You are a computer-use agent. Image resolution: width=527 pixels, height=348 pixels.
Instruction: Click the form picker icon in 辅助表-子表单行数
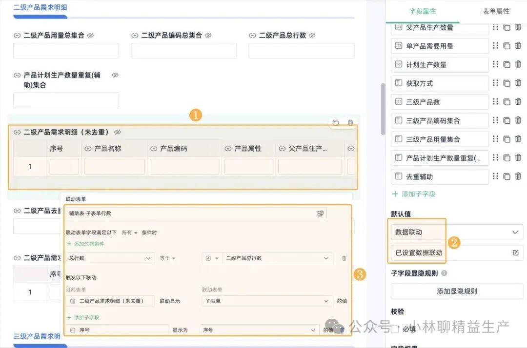[320, 213]
